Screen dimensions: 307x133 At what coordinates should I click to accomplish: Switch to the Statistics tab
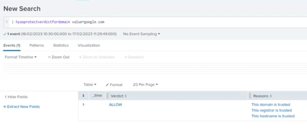point(61,45)
